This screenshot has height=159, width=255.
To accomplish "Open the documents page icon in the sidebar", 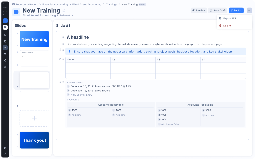I will (x=5, y=41).
